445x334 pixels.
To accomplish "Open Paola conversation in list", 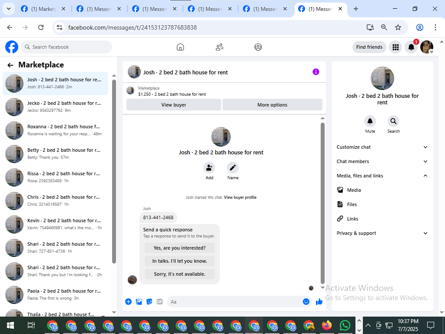I will coord(55,294).
